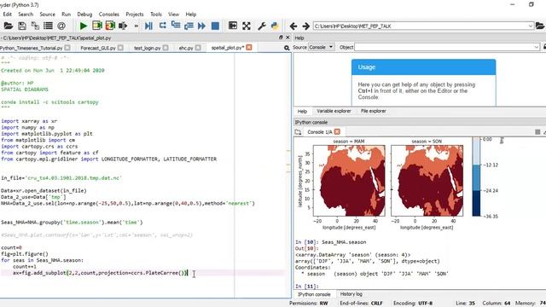Run file with the green play button
Image resolution: width=546 pixels, height=307 pixels.
[84, 26]
